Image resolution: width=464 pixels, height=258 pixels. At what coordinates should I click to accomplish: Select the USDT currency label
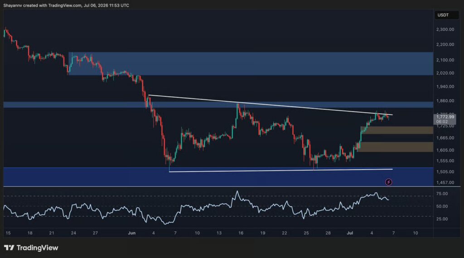point(443,15)
